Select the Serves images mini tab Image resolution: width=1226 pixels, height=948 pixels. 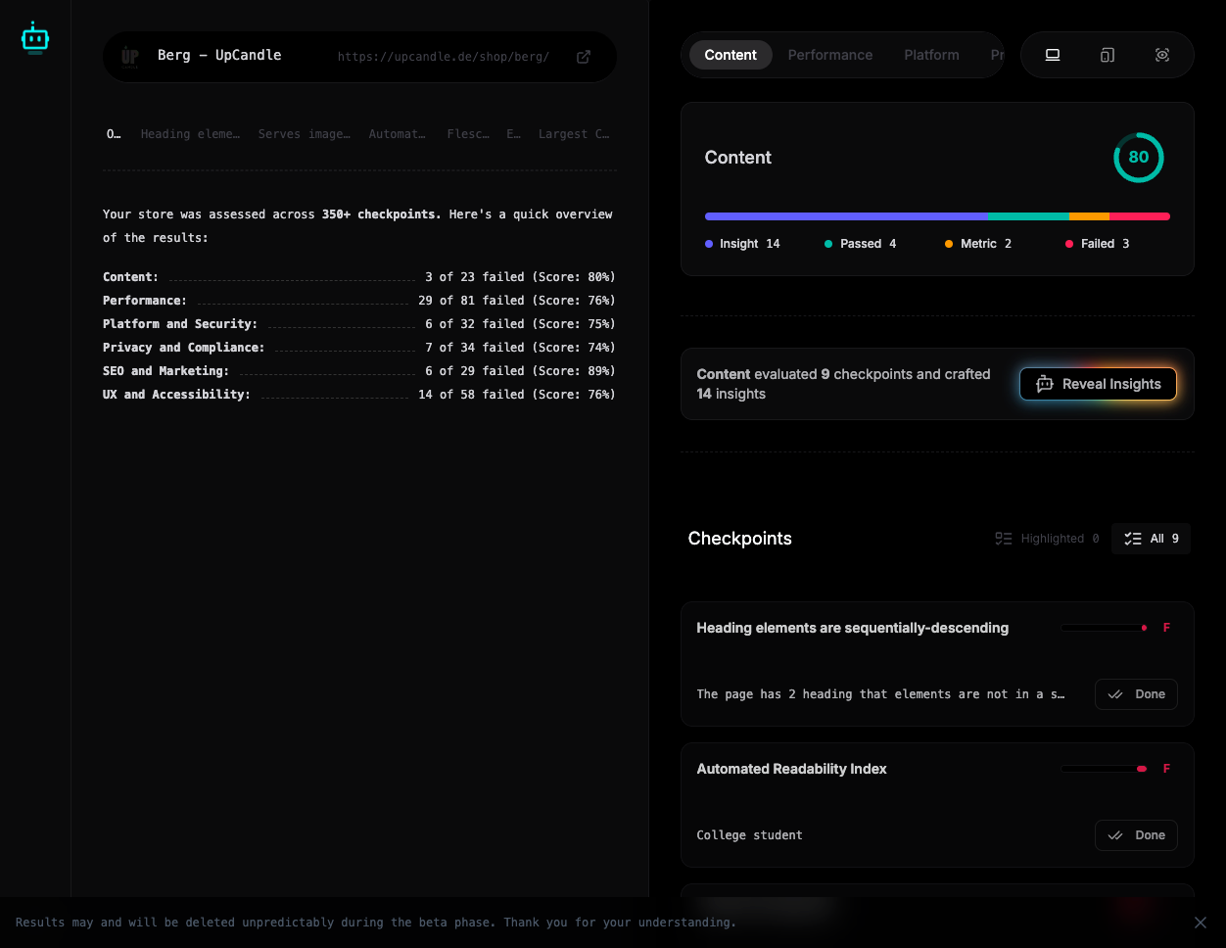coord(305,133)
